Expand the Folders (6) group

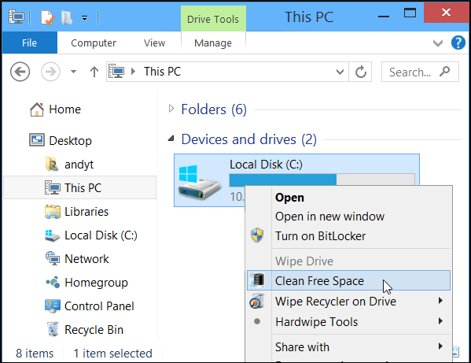click(x=171, y=109)
